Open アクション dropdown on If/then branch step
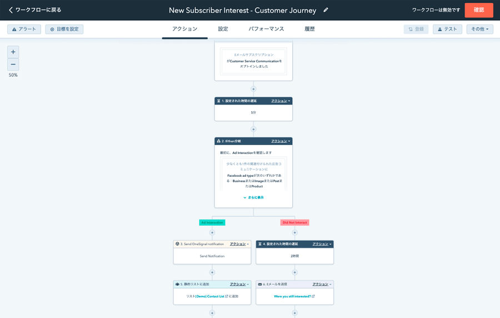Image resolution: width=500 pixels, height=318 pixels. (x=281, y=141)
